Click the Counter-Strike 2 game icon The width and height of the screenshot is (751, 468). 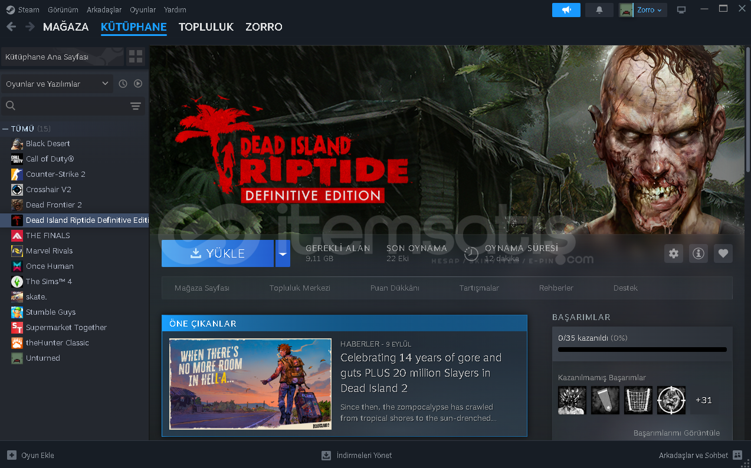[x=17, y=174]
